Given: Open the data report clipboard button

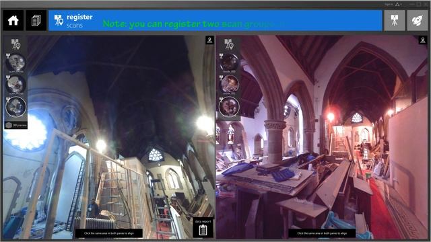Looking at the screenshot, I should click(203, 228).
